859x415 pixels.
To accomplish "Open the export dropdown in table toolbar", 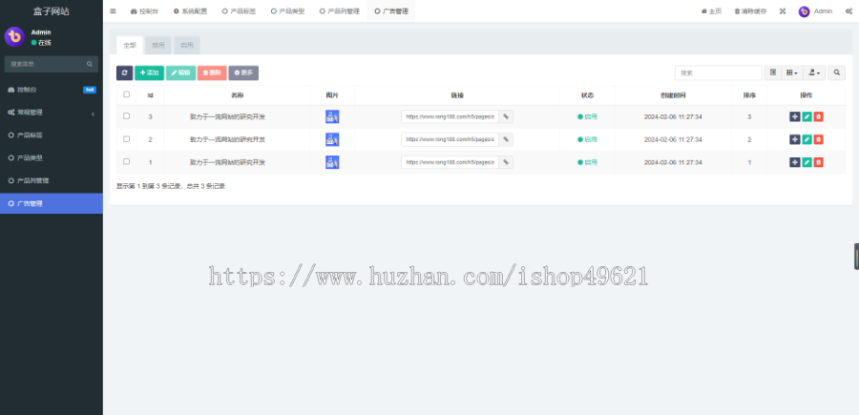I will 814,73.
